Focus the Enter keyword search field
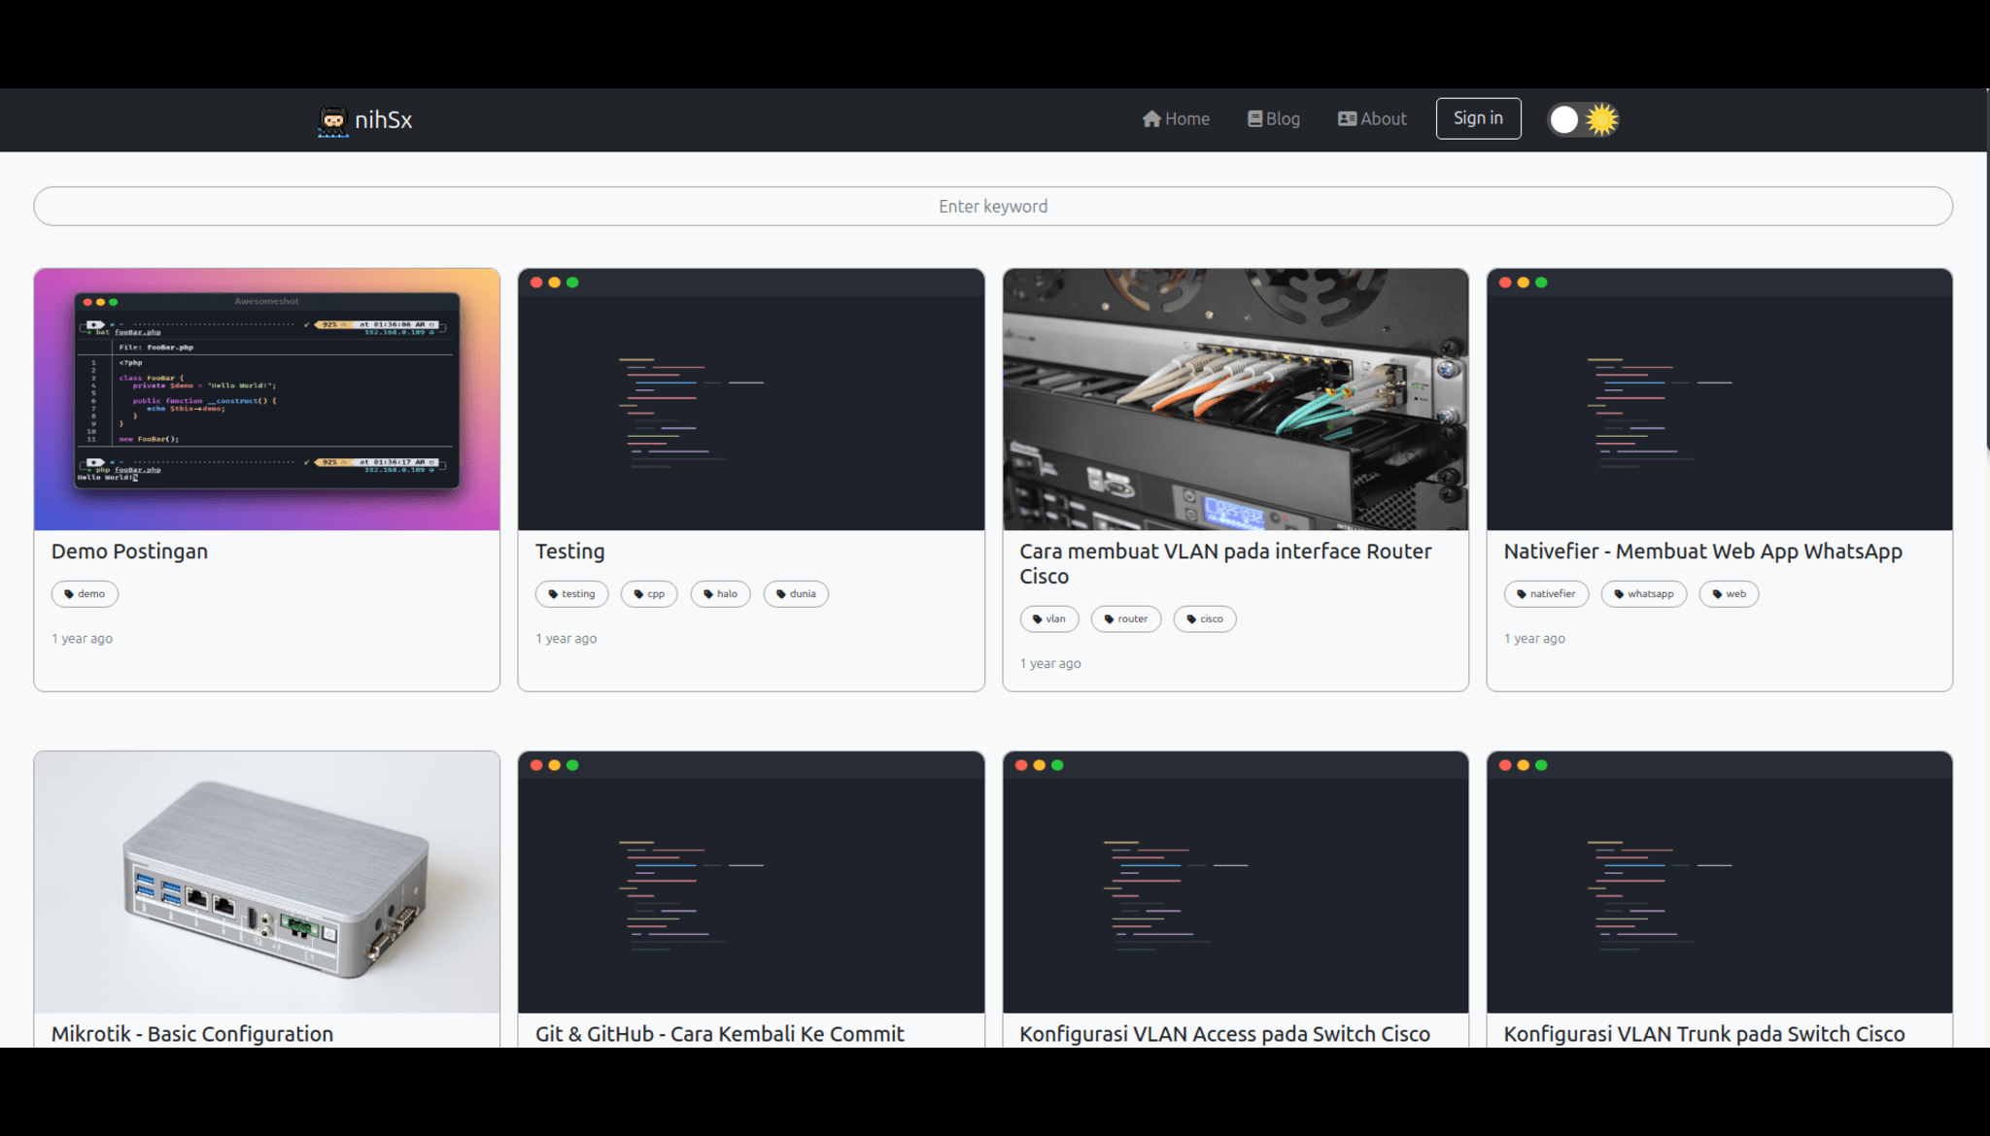Image resolution: width=1990 pixels, height=1136 pixels. coord(992,206)
